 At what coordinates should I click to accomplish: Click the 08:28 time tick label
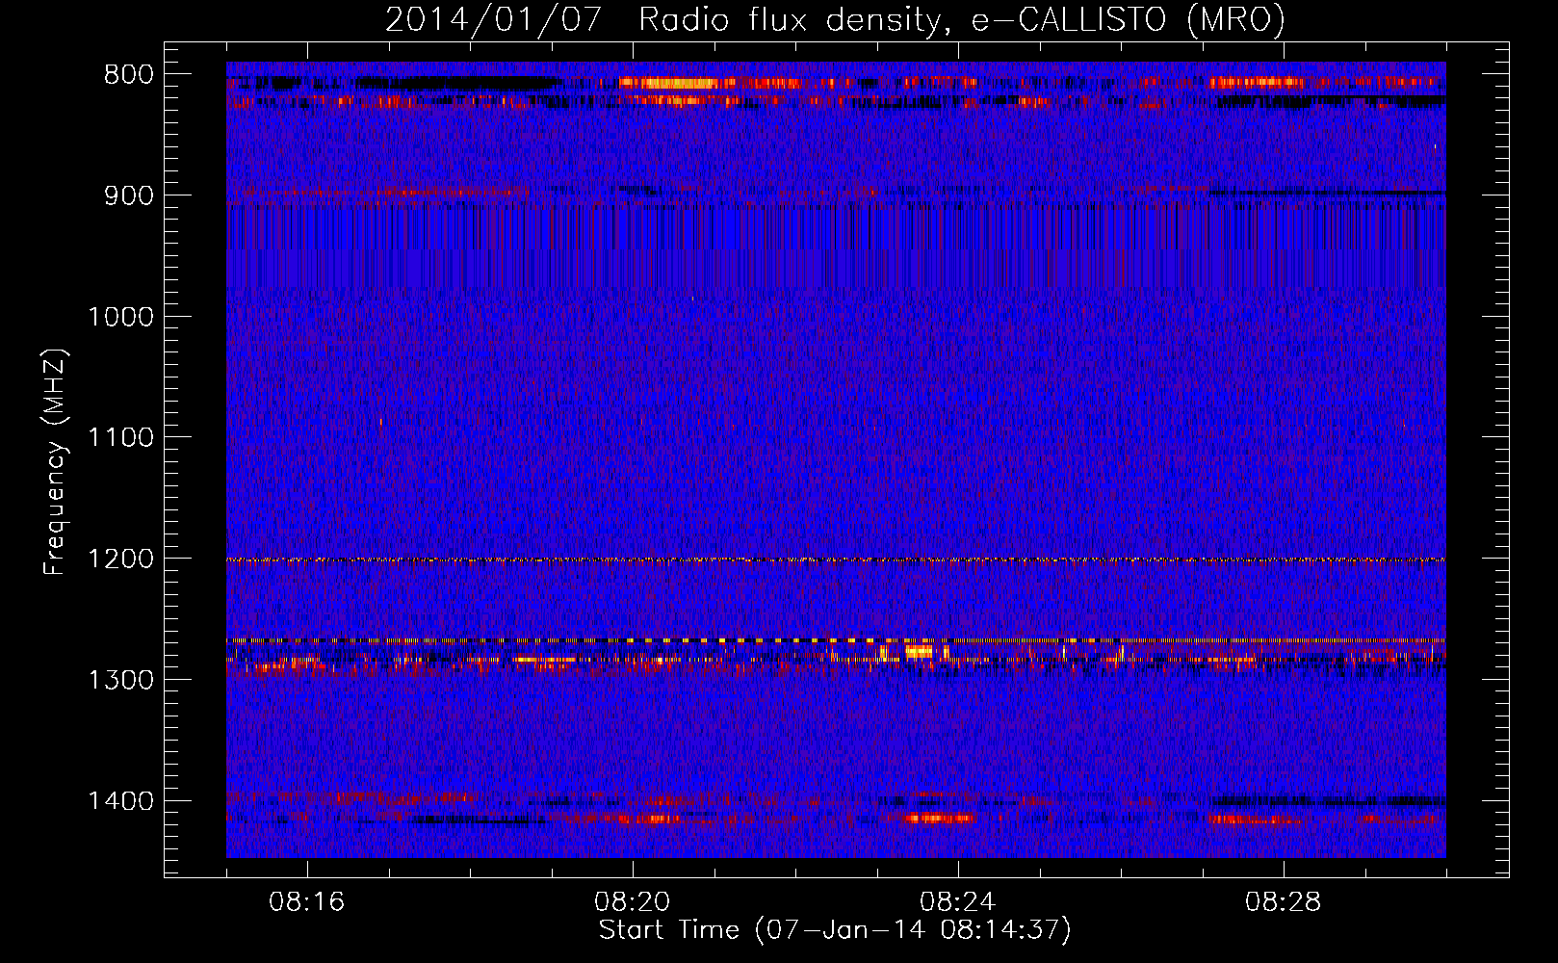point(1284,902)
